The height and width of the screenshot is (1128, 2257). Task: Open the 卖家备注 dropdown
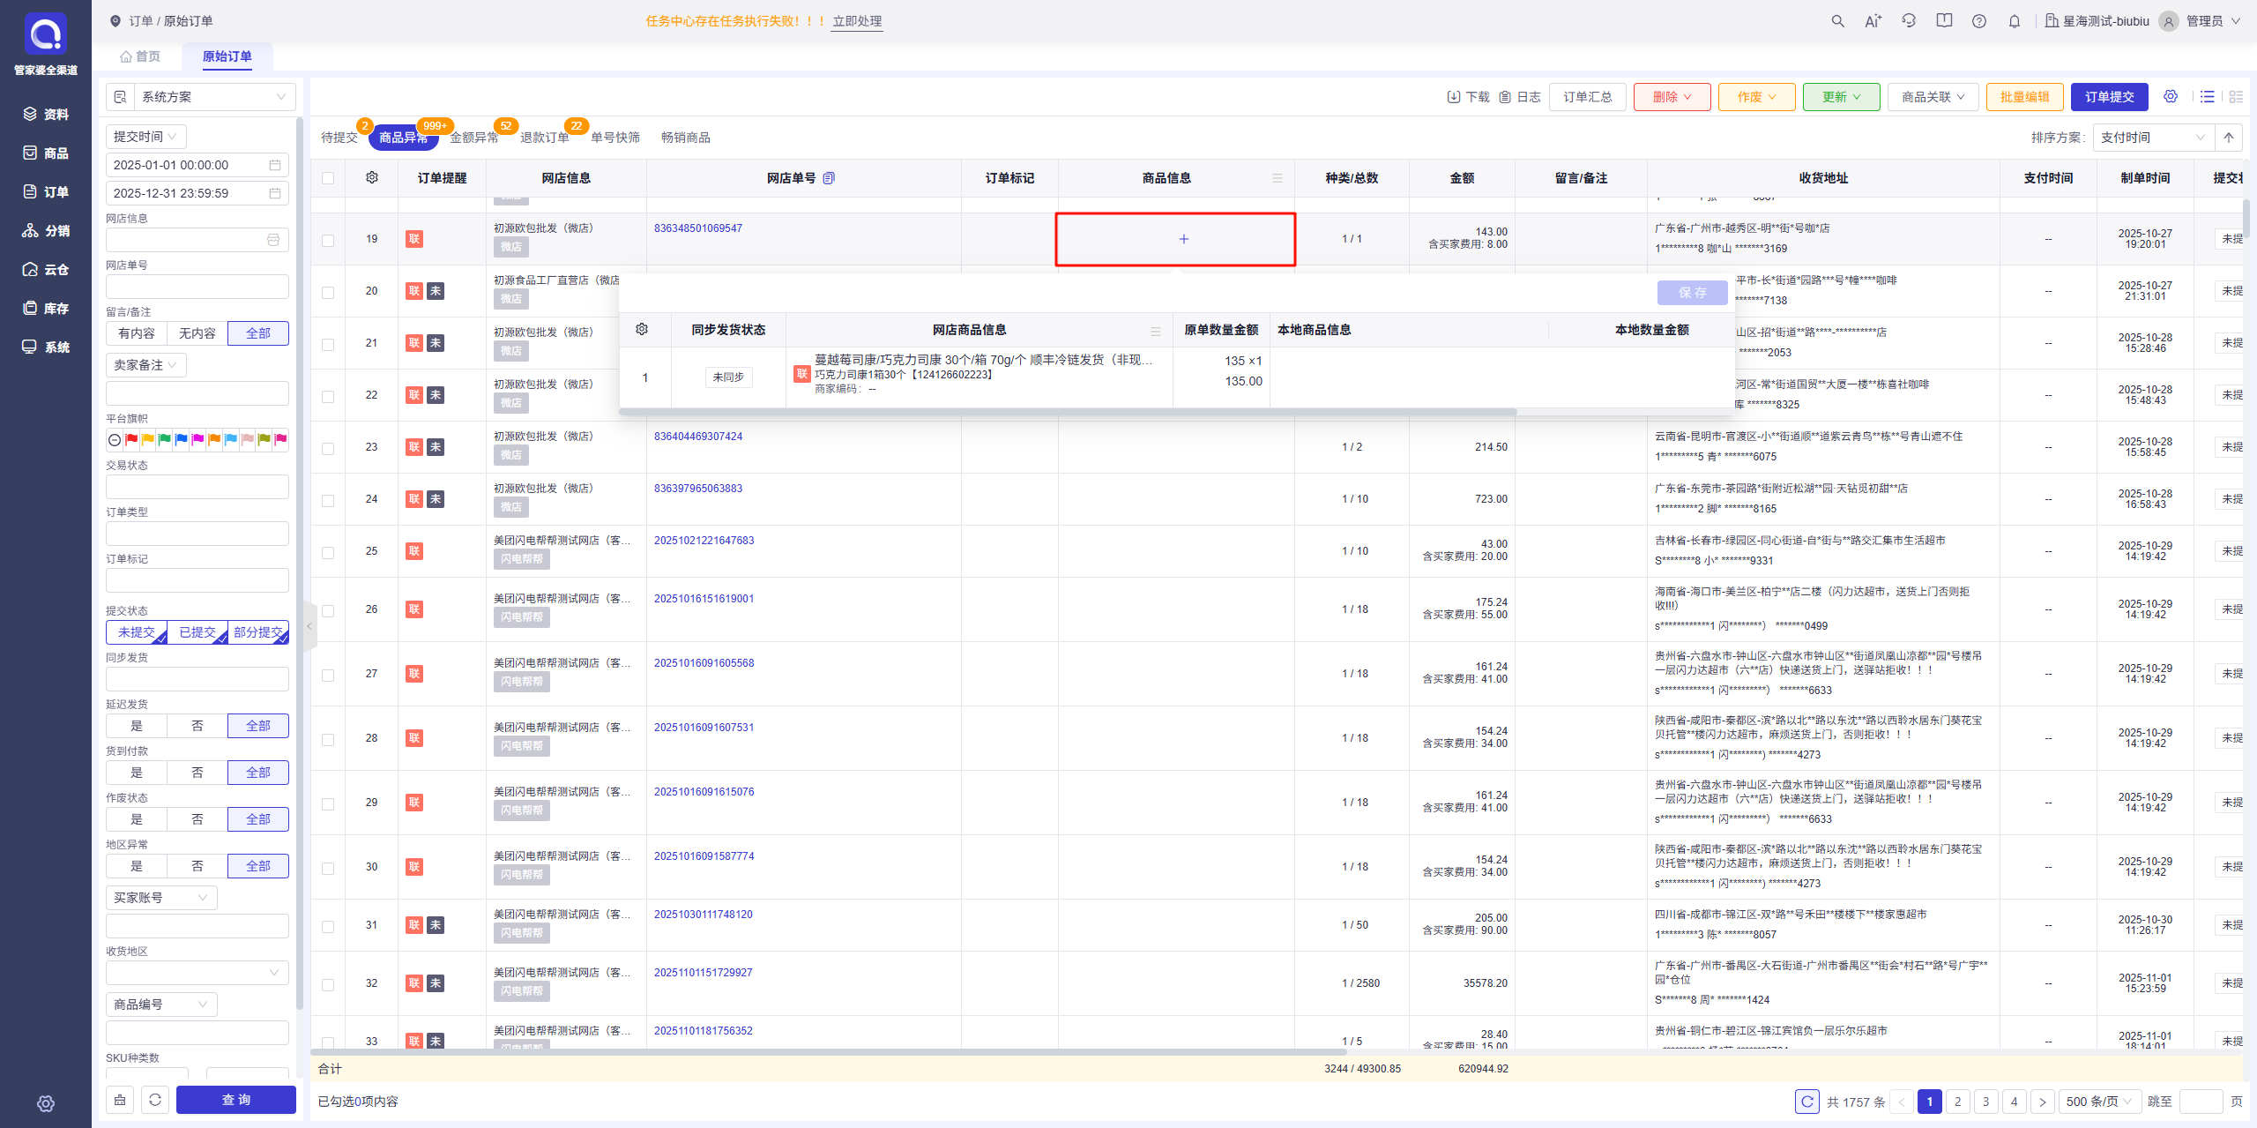[x=146, y=365]
